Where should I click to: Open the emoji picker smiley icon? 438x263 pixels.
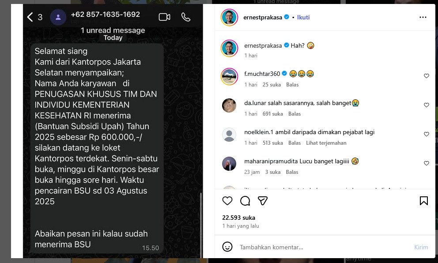(x=227, y=247)
